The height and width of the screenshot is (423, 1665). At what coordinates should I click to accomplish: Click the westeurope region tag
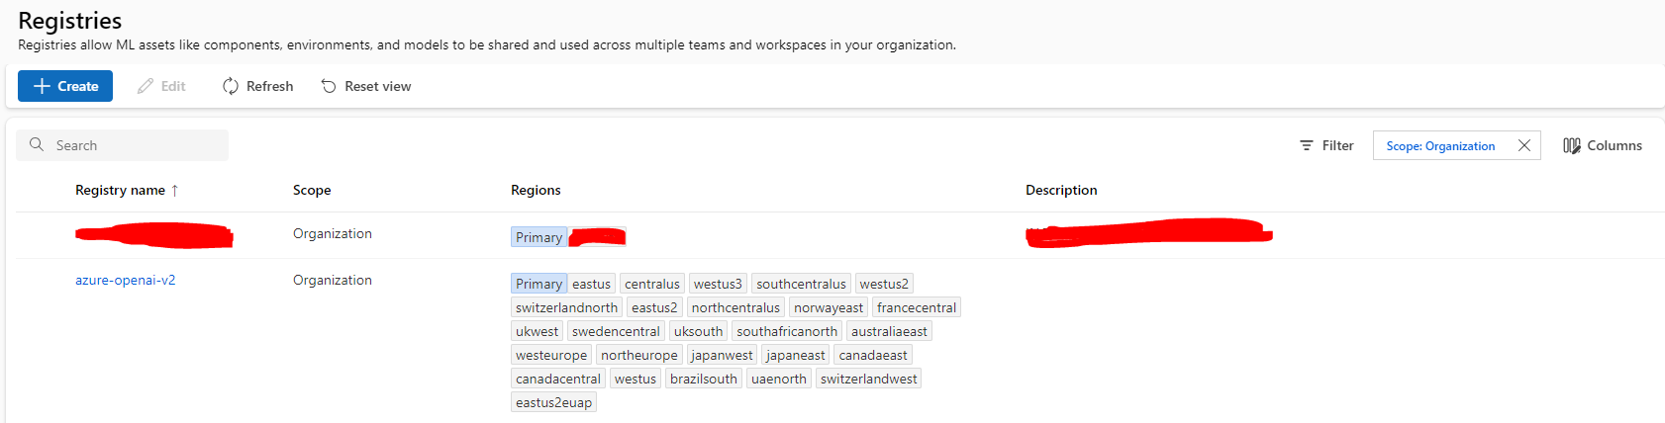(x=551, y=355)
